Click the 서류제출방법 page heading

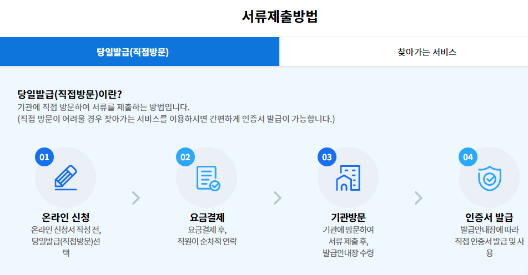280,16
